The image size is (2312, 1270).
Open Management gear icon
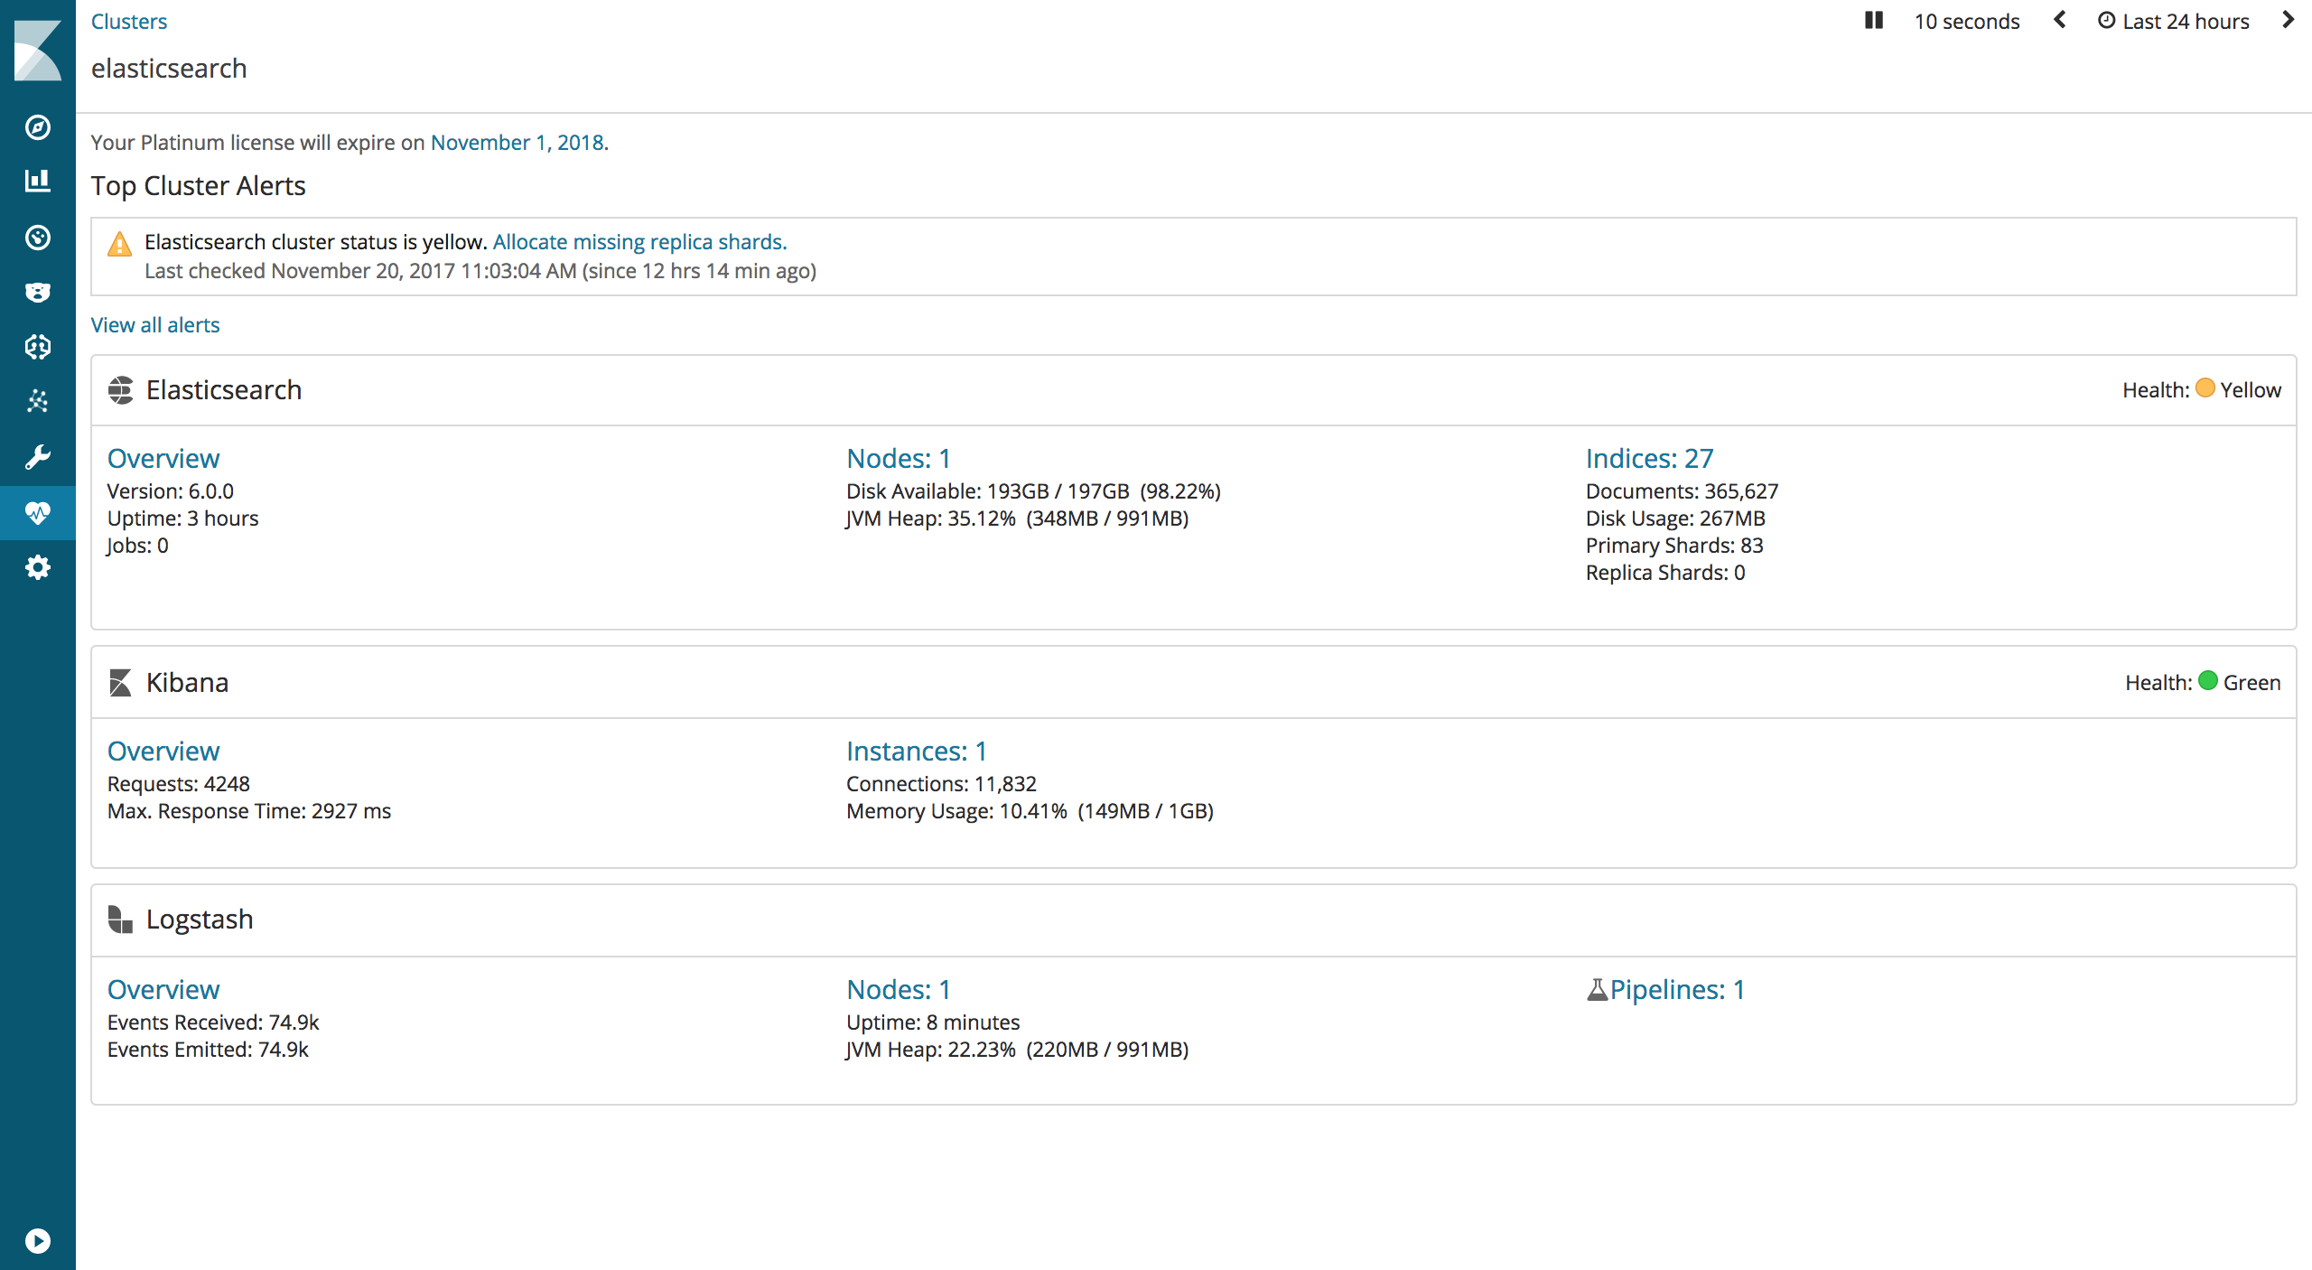click(x=38, y=567)
